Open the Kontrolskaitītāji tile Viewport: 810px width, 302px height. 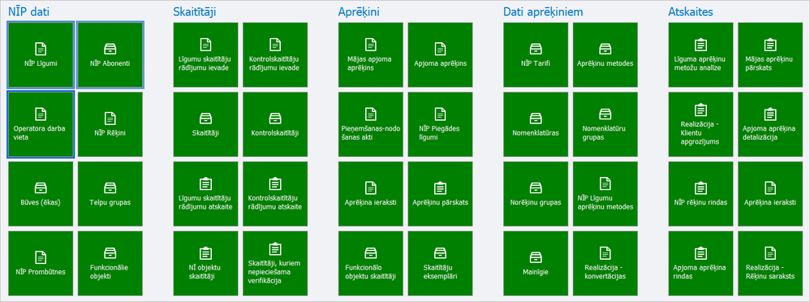[x=275, y=124]
